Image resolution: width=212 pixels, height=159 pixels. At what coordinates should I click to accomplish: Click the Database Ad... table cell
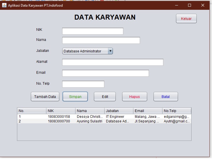[119, 121]
